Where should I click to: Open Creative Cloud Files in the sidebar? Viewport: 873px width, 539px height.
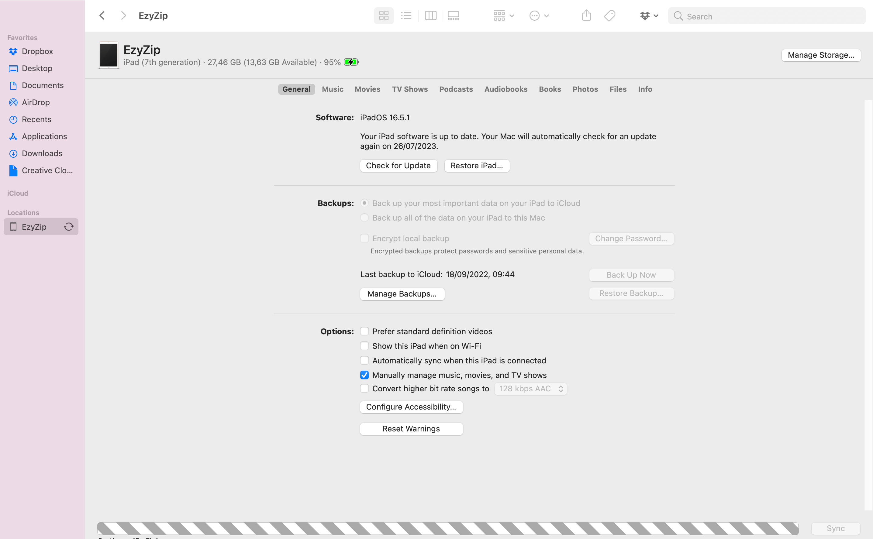pos(47,170)
